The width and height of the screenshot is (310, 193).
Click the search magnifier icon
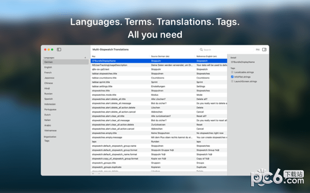[201, 49]
